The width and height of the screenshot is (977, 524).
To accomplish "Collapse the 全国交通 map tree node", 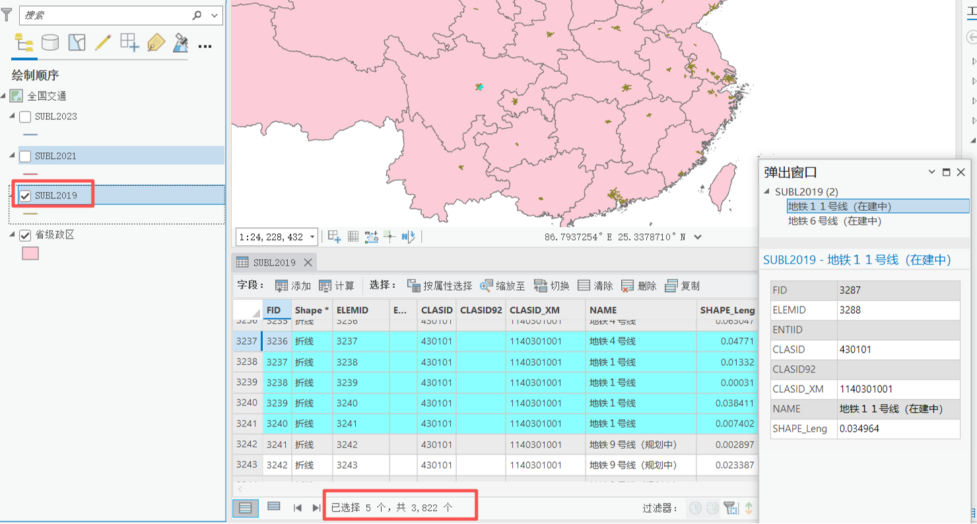I will click(x=3, y=96).
